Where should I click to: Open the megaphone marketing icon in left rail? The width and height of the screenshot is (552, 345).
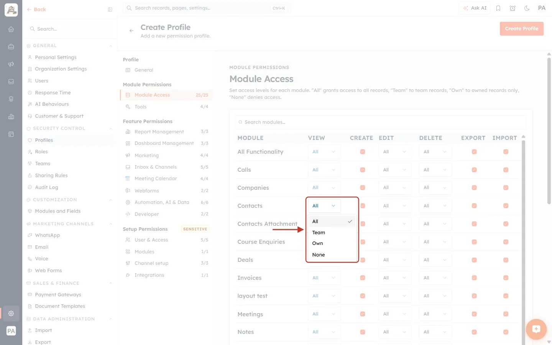pos(11,64)
